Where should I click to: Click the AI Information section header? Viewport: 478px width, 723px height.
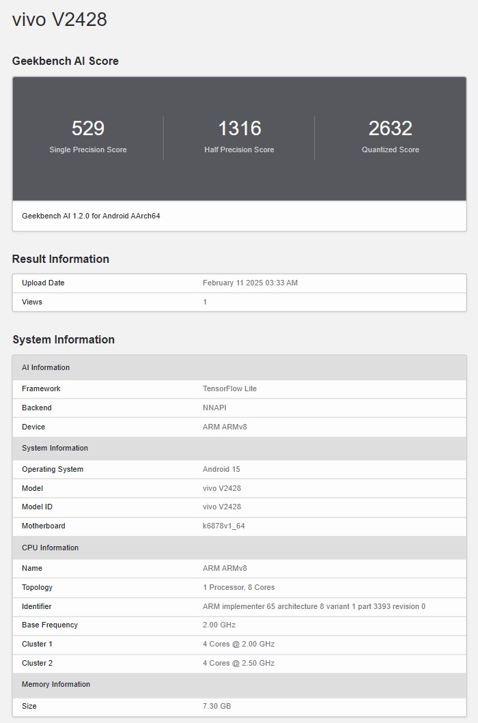tap(46, 367)
